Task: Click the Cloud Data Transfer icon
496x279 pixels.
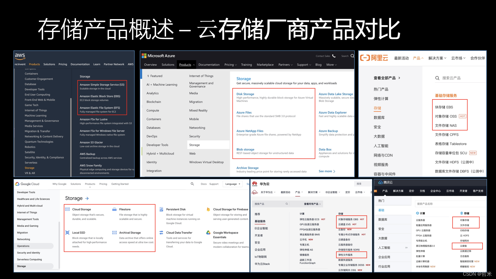Action: (x=161, y=233)
